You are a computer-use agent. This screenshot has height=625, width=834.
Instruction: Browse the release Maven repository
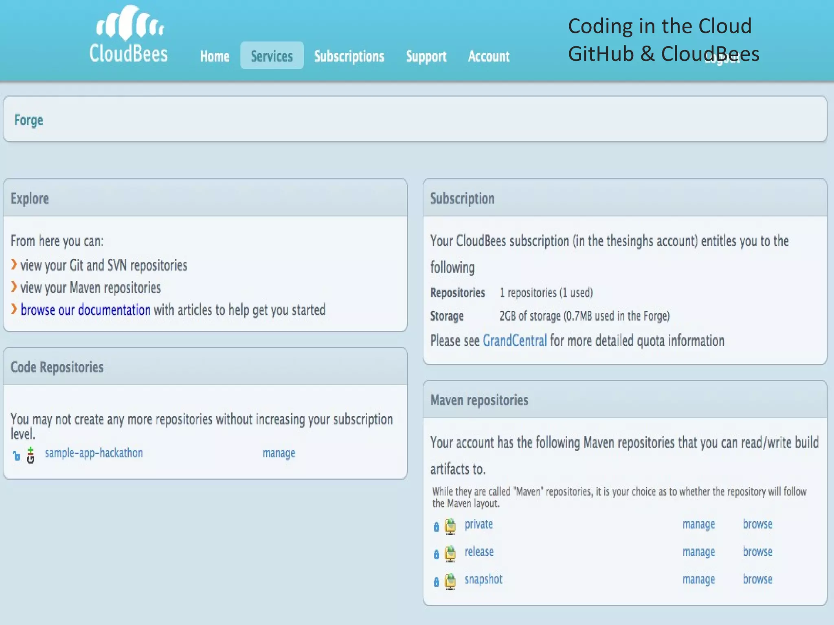(x=758, y=552)
